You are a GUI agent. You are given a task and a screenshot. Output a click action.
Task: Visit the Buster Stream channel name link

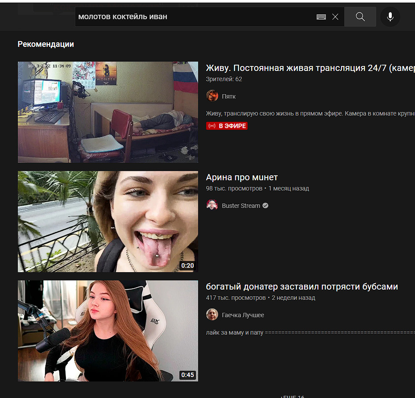point(241,206)
